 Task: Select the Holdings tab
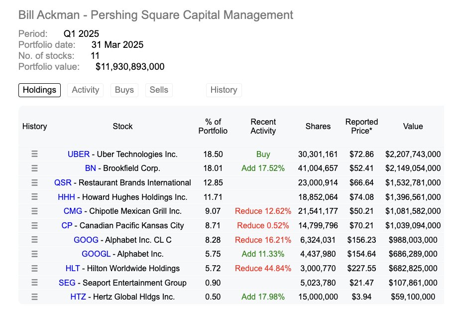tap(39, 90)
